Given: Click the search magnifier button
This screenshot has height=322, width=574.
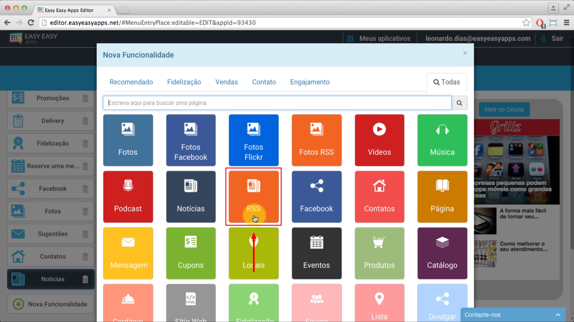Looking at the screenshot, I should 459,103.
